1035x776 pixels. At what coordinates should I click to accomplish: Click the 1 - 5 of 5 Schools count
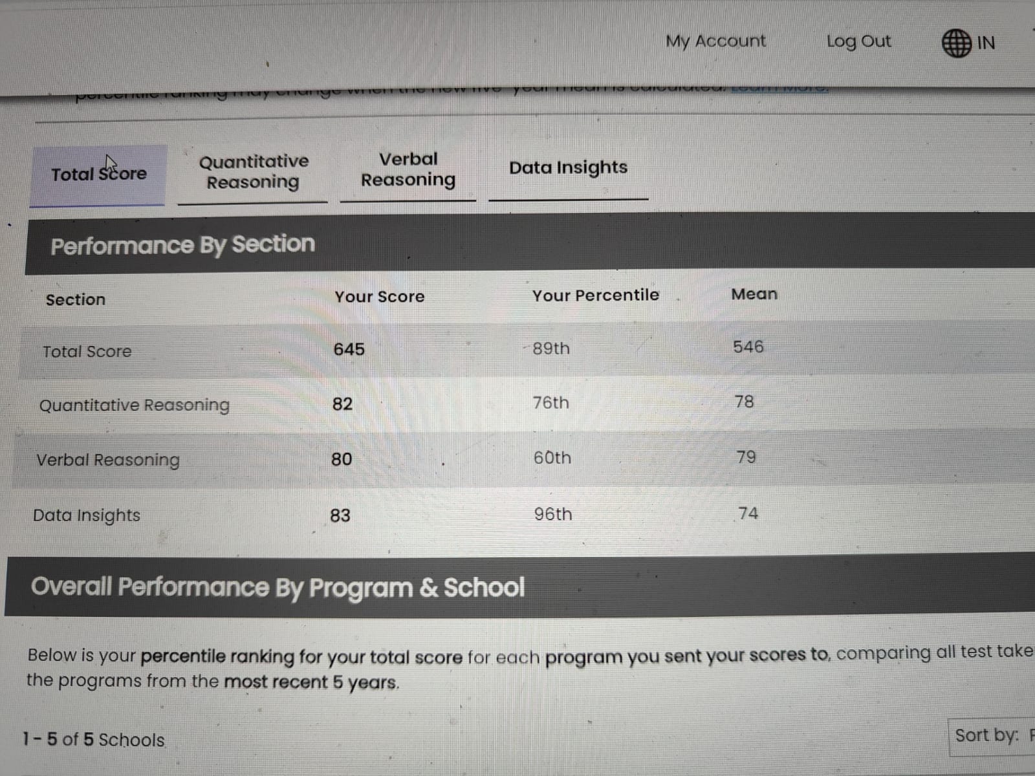[x=94, y=739]
